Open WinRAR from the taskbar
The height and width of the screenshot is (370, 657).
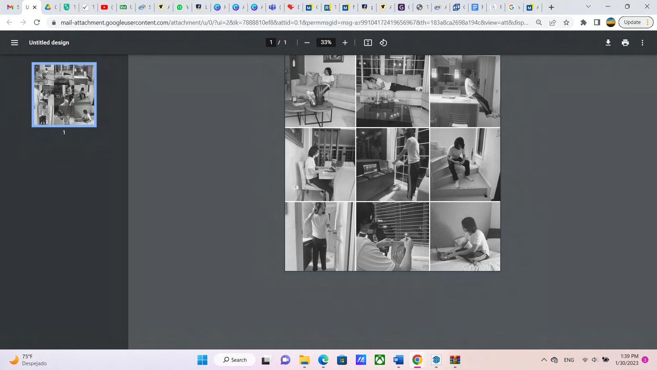coord(455,360)
